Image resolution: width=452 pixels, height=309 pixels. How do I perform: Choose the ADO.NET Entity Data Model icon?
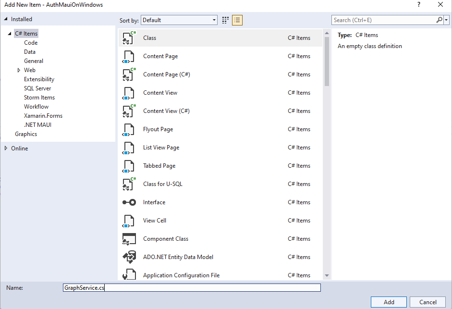pyautogui.click(x=128, y=257)
